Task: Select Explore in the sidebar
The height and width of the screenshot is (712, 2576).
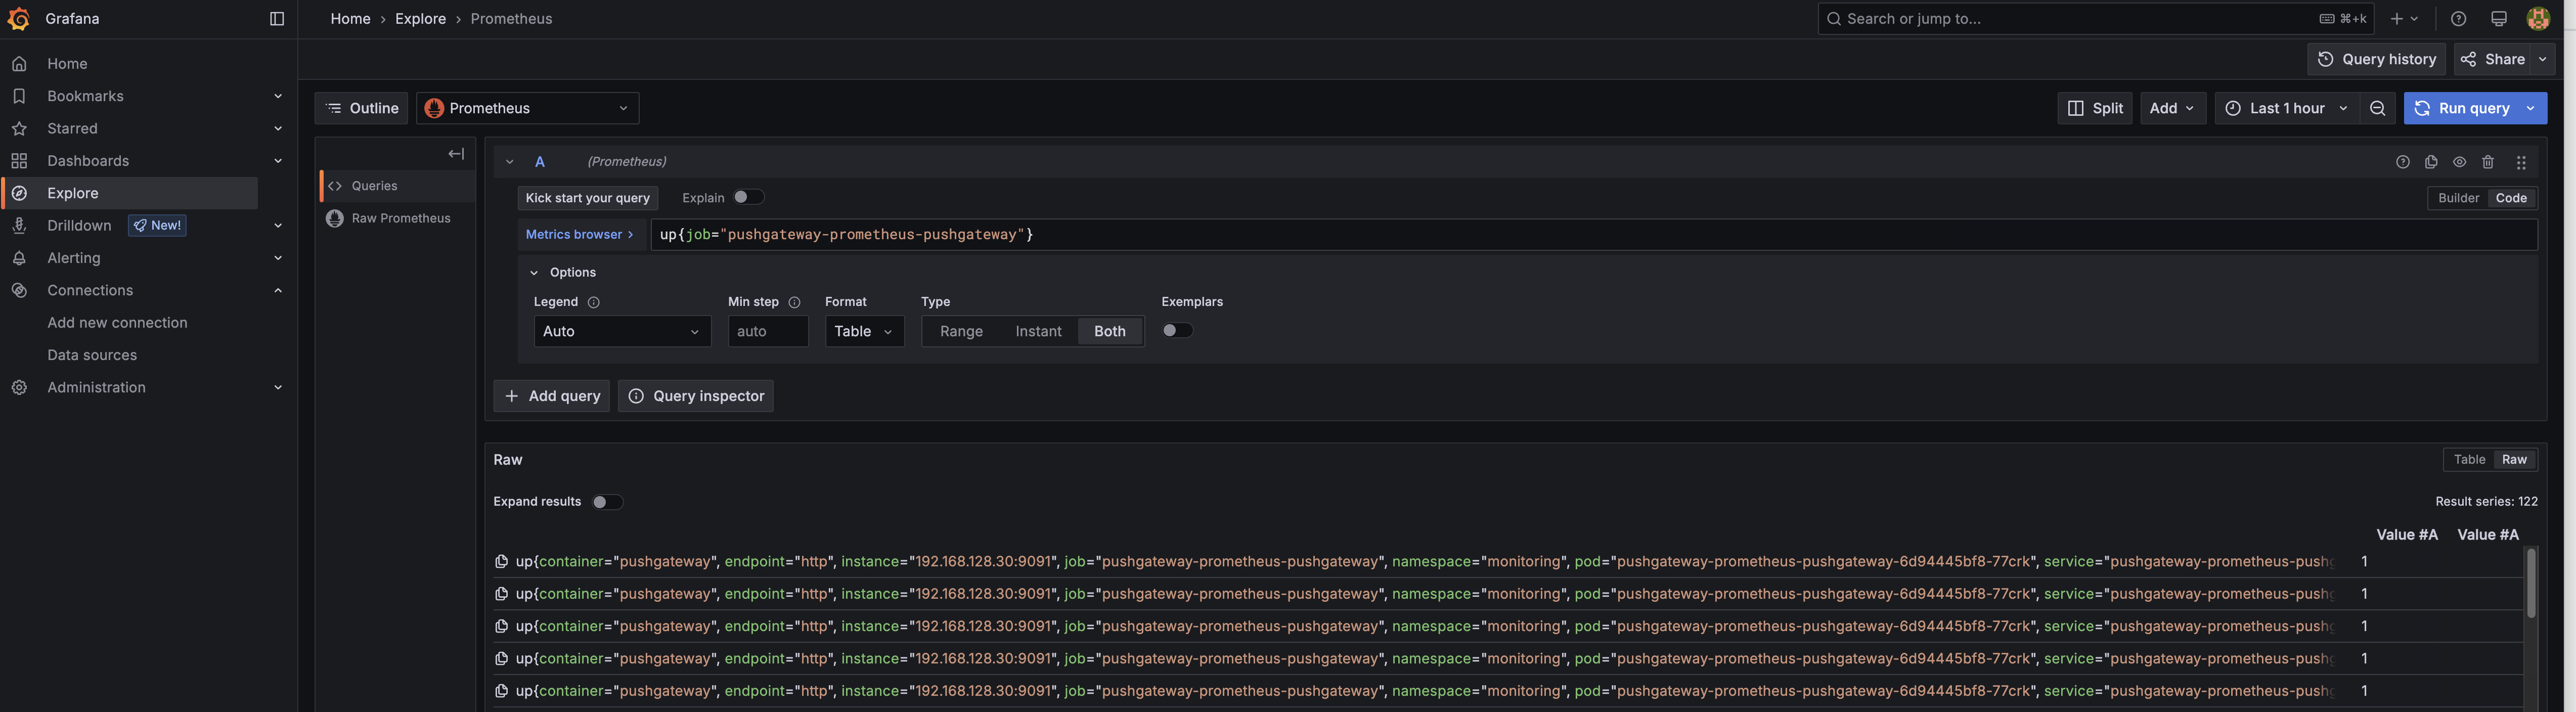Action: click(130, 193)
